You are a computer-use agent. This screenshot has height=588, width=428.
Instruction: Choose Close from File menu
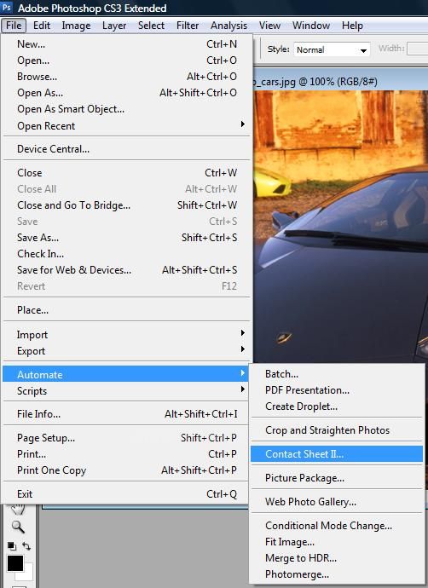click(x=127, y=173)
